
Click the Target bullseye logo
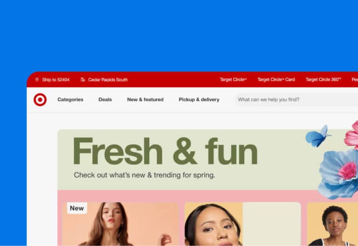point(40,100)
